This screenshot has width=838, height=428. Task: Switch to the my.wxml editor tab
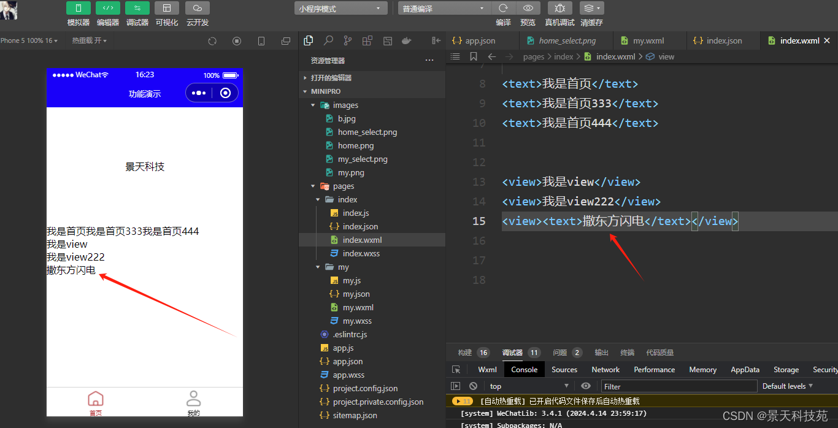pos(649,40)
